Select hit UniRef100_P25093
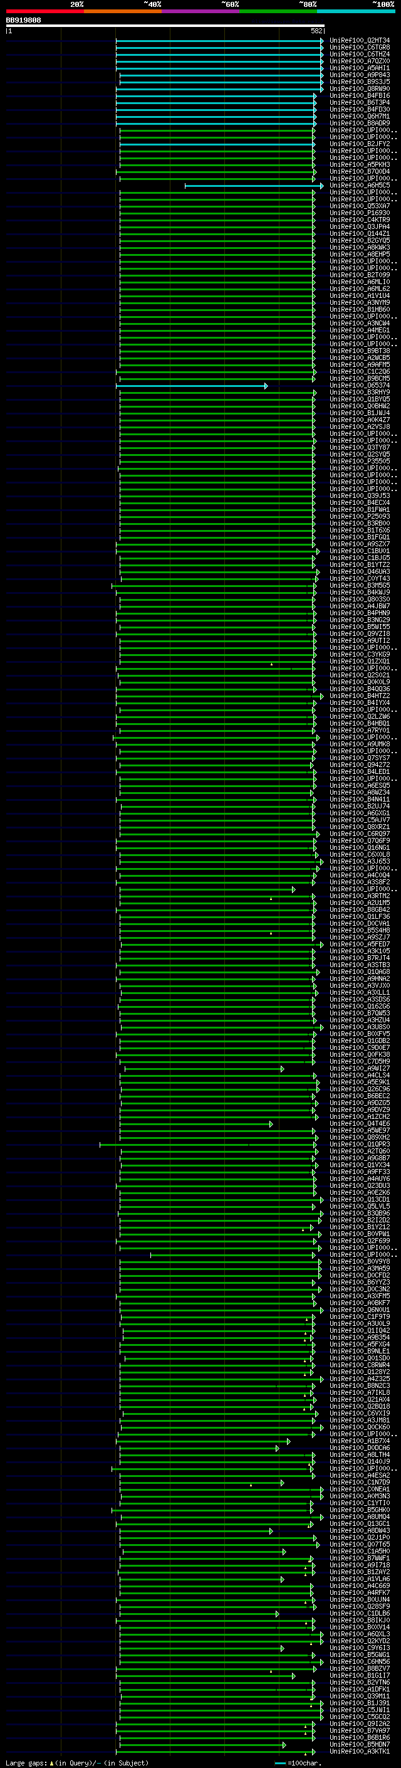 pyautogui.click(x=360, y=516)
